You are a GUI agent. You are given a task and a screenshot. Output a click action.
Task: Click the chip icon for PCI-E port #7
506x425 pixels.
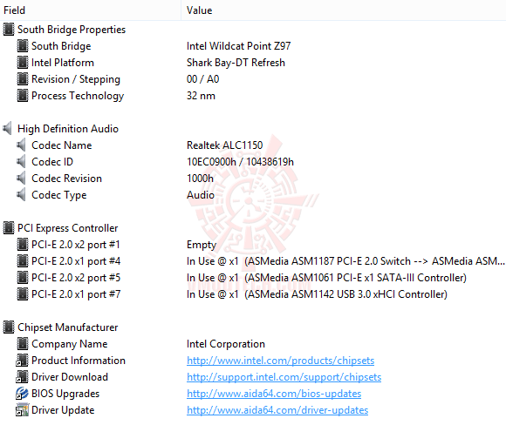click(23, 293)
